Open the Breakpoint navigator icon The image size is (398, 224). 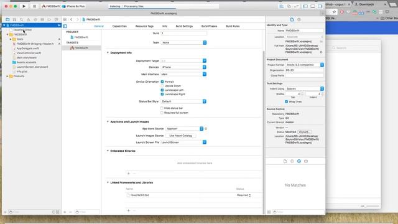[x=49, y=19]
